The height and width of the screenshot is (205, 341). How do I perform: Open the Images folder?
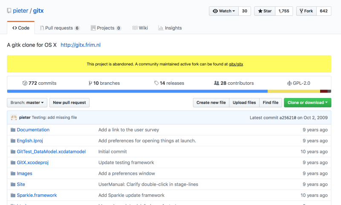click(24, 173)
